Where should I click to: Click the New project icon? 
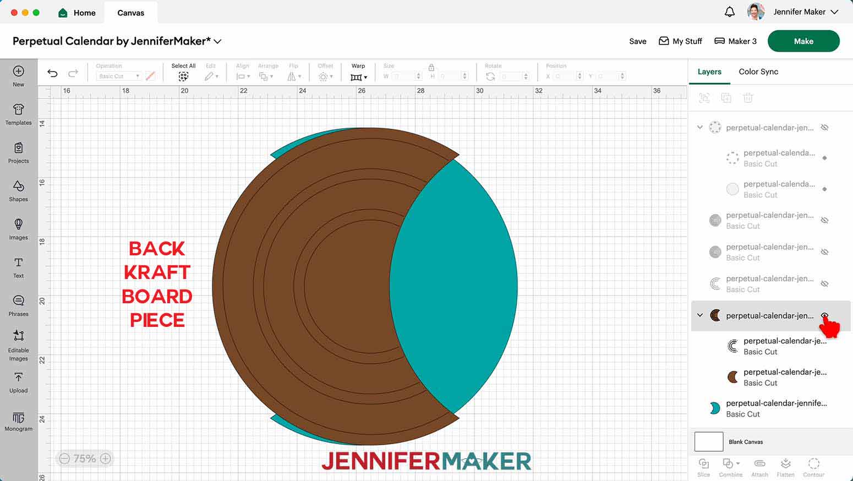coord(18,72)
